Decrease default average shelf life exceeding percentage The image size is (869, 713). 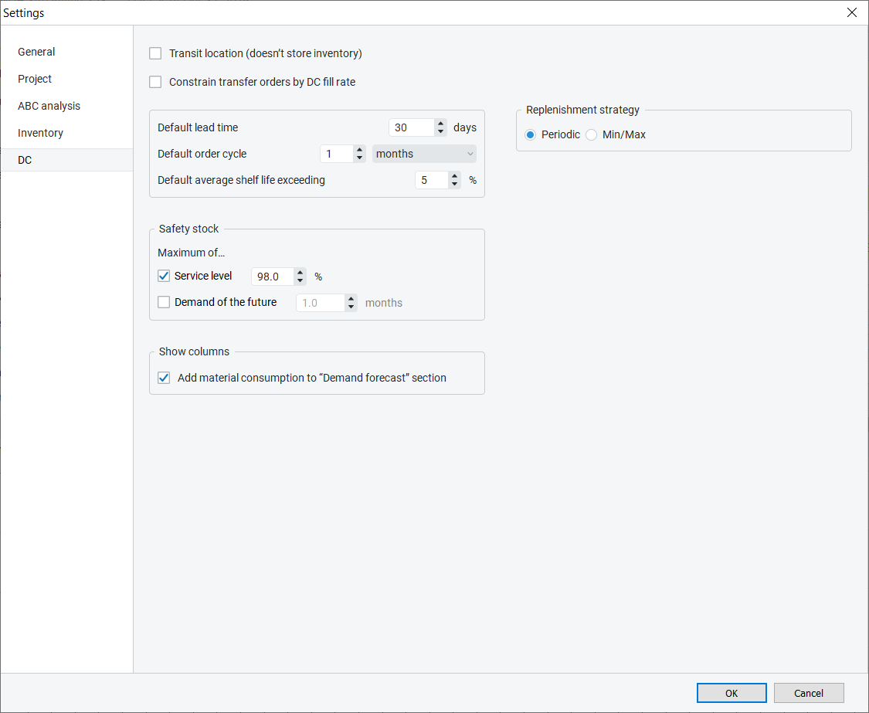(x=454, y=185)
